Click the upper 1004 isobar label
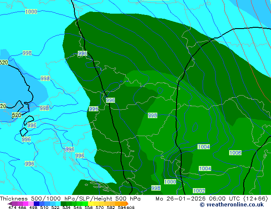Image resolution: width=271 pixels, height=209 pixels. pos(203,147)
